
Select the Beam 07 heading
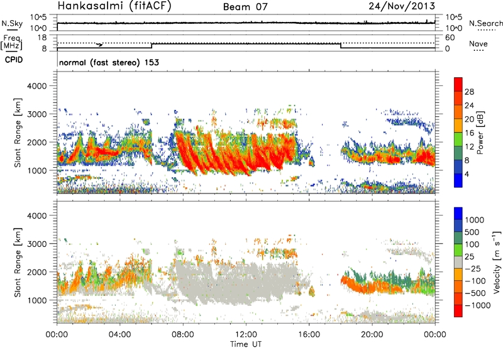pos(245,7)
